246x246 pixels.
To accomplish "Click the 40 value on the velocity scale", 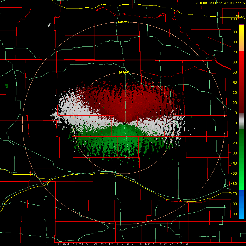I will pos(235,82).
